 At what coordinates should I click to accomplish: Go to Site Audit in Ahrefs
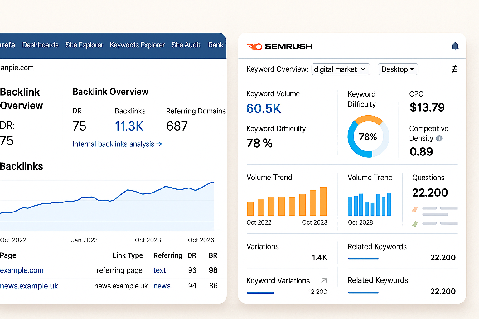coord(186,45)
